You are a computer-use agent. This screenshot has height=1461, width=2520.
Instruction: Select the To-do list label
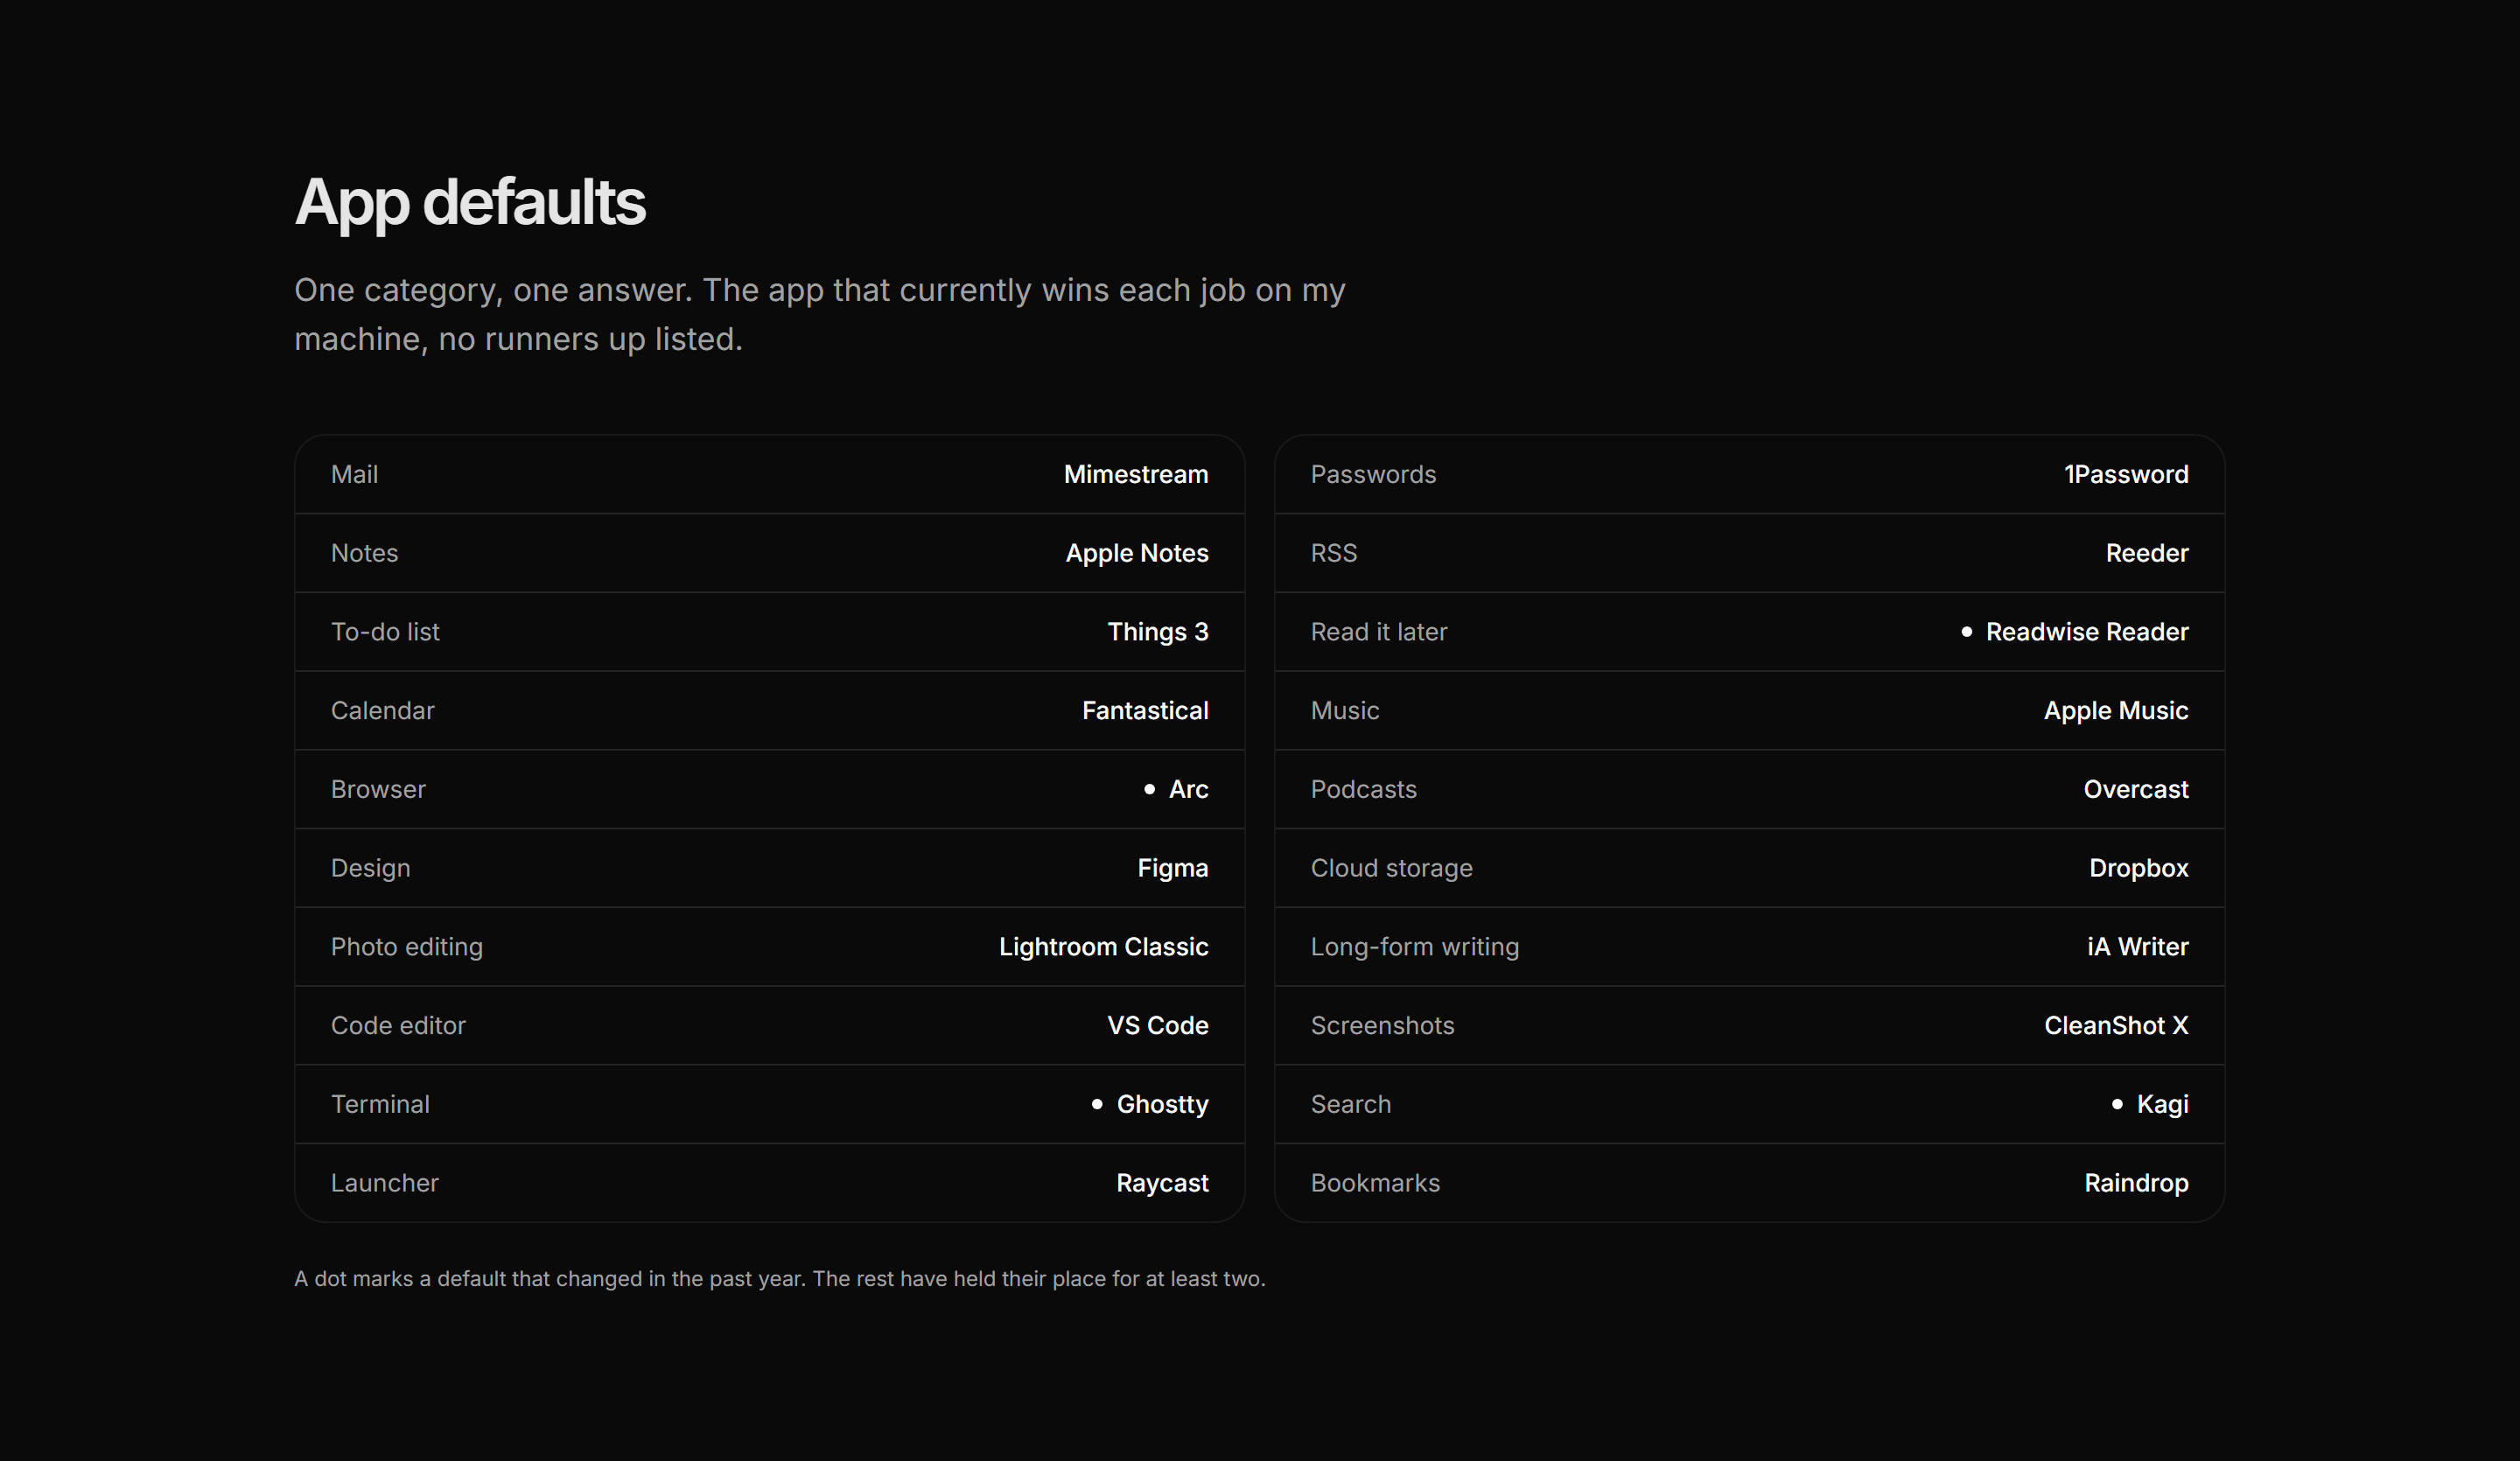click(385, 632)
